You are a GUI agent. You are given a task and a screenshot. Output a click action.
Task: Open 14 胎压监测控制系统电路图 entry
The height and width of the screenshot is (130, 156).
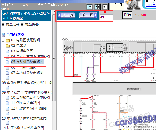[23, 128]
